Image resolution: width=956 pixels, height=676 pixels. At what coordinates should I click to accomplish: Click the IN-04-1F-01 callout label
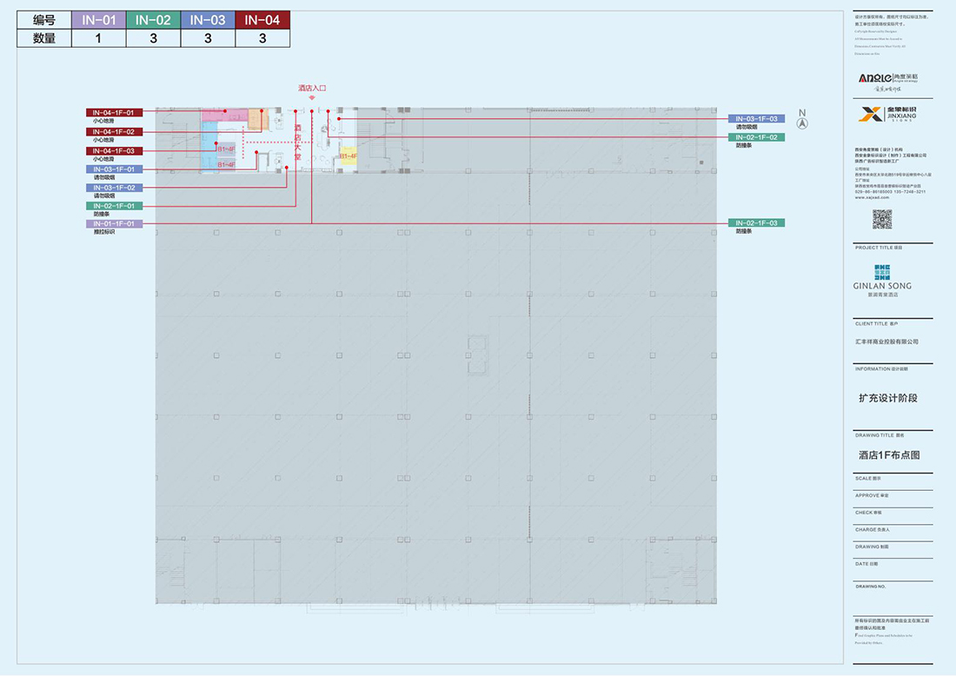point(114,113)
